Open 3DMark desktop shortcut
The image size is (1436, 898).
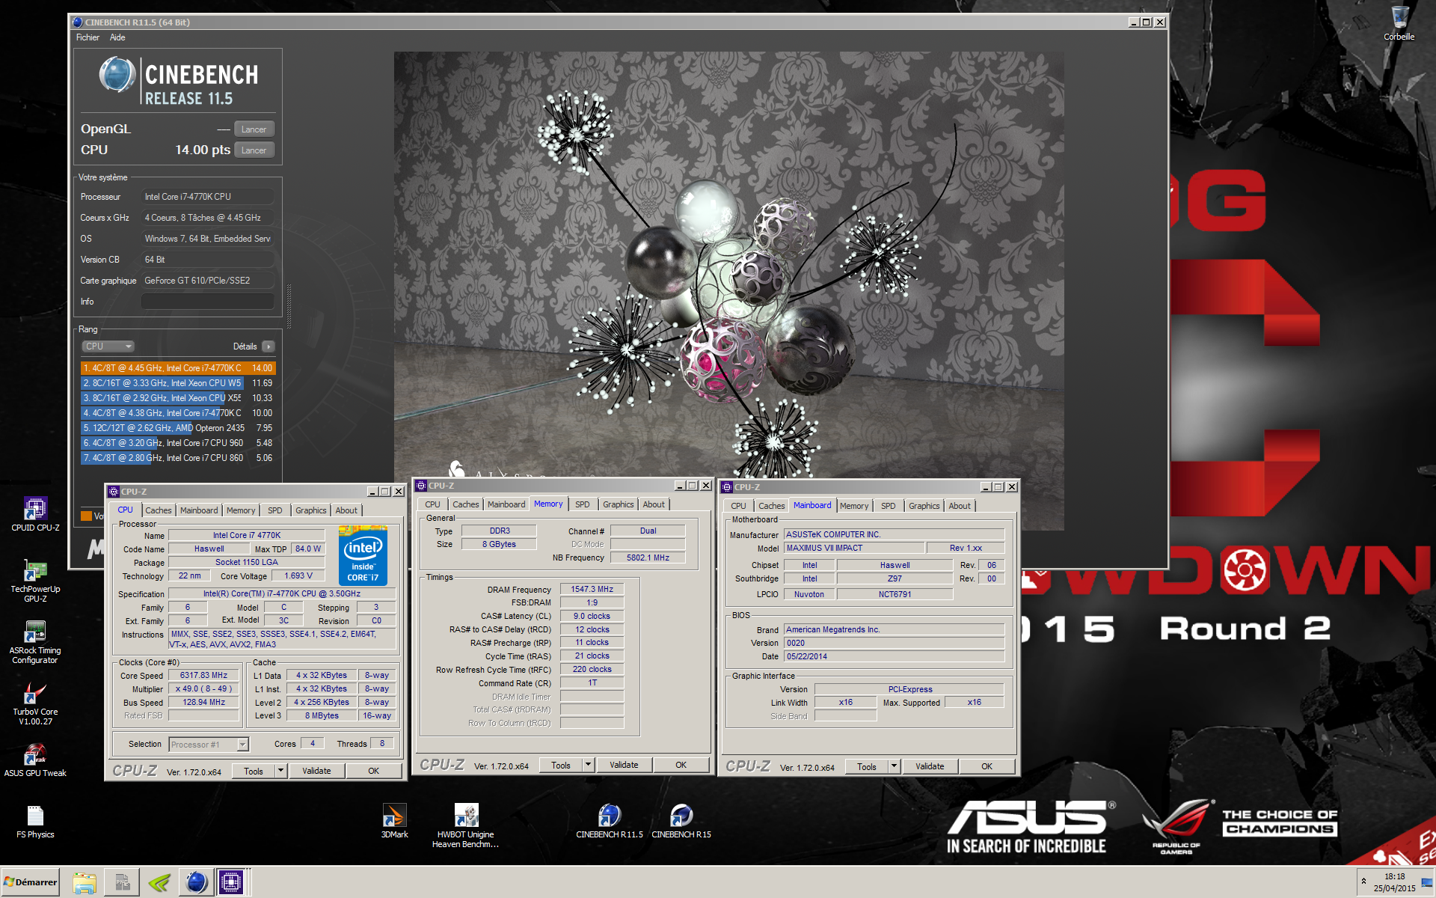pos(394,821)
